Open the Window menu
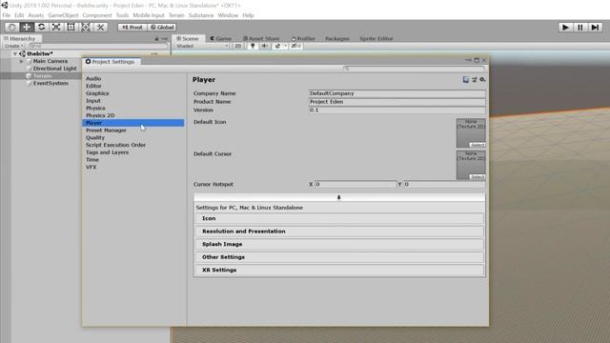 pos(228,15)
